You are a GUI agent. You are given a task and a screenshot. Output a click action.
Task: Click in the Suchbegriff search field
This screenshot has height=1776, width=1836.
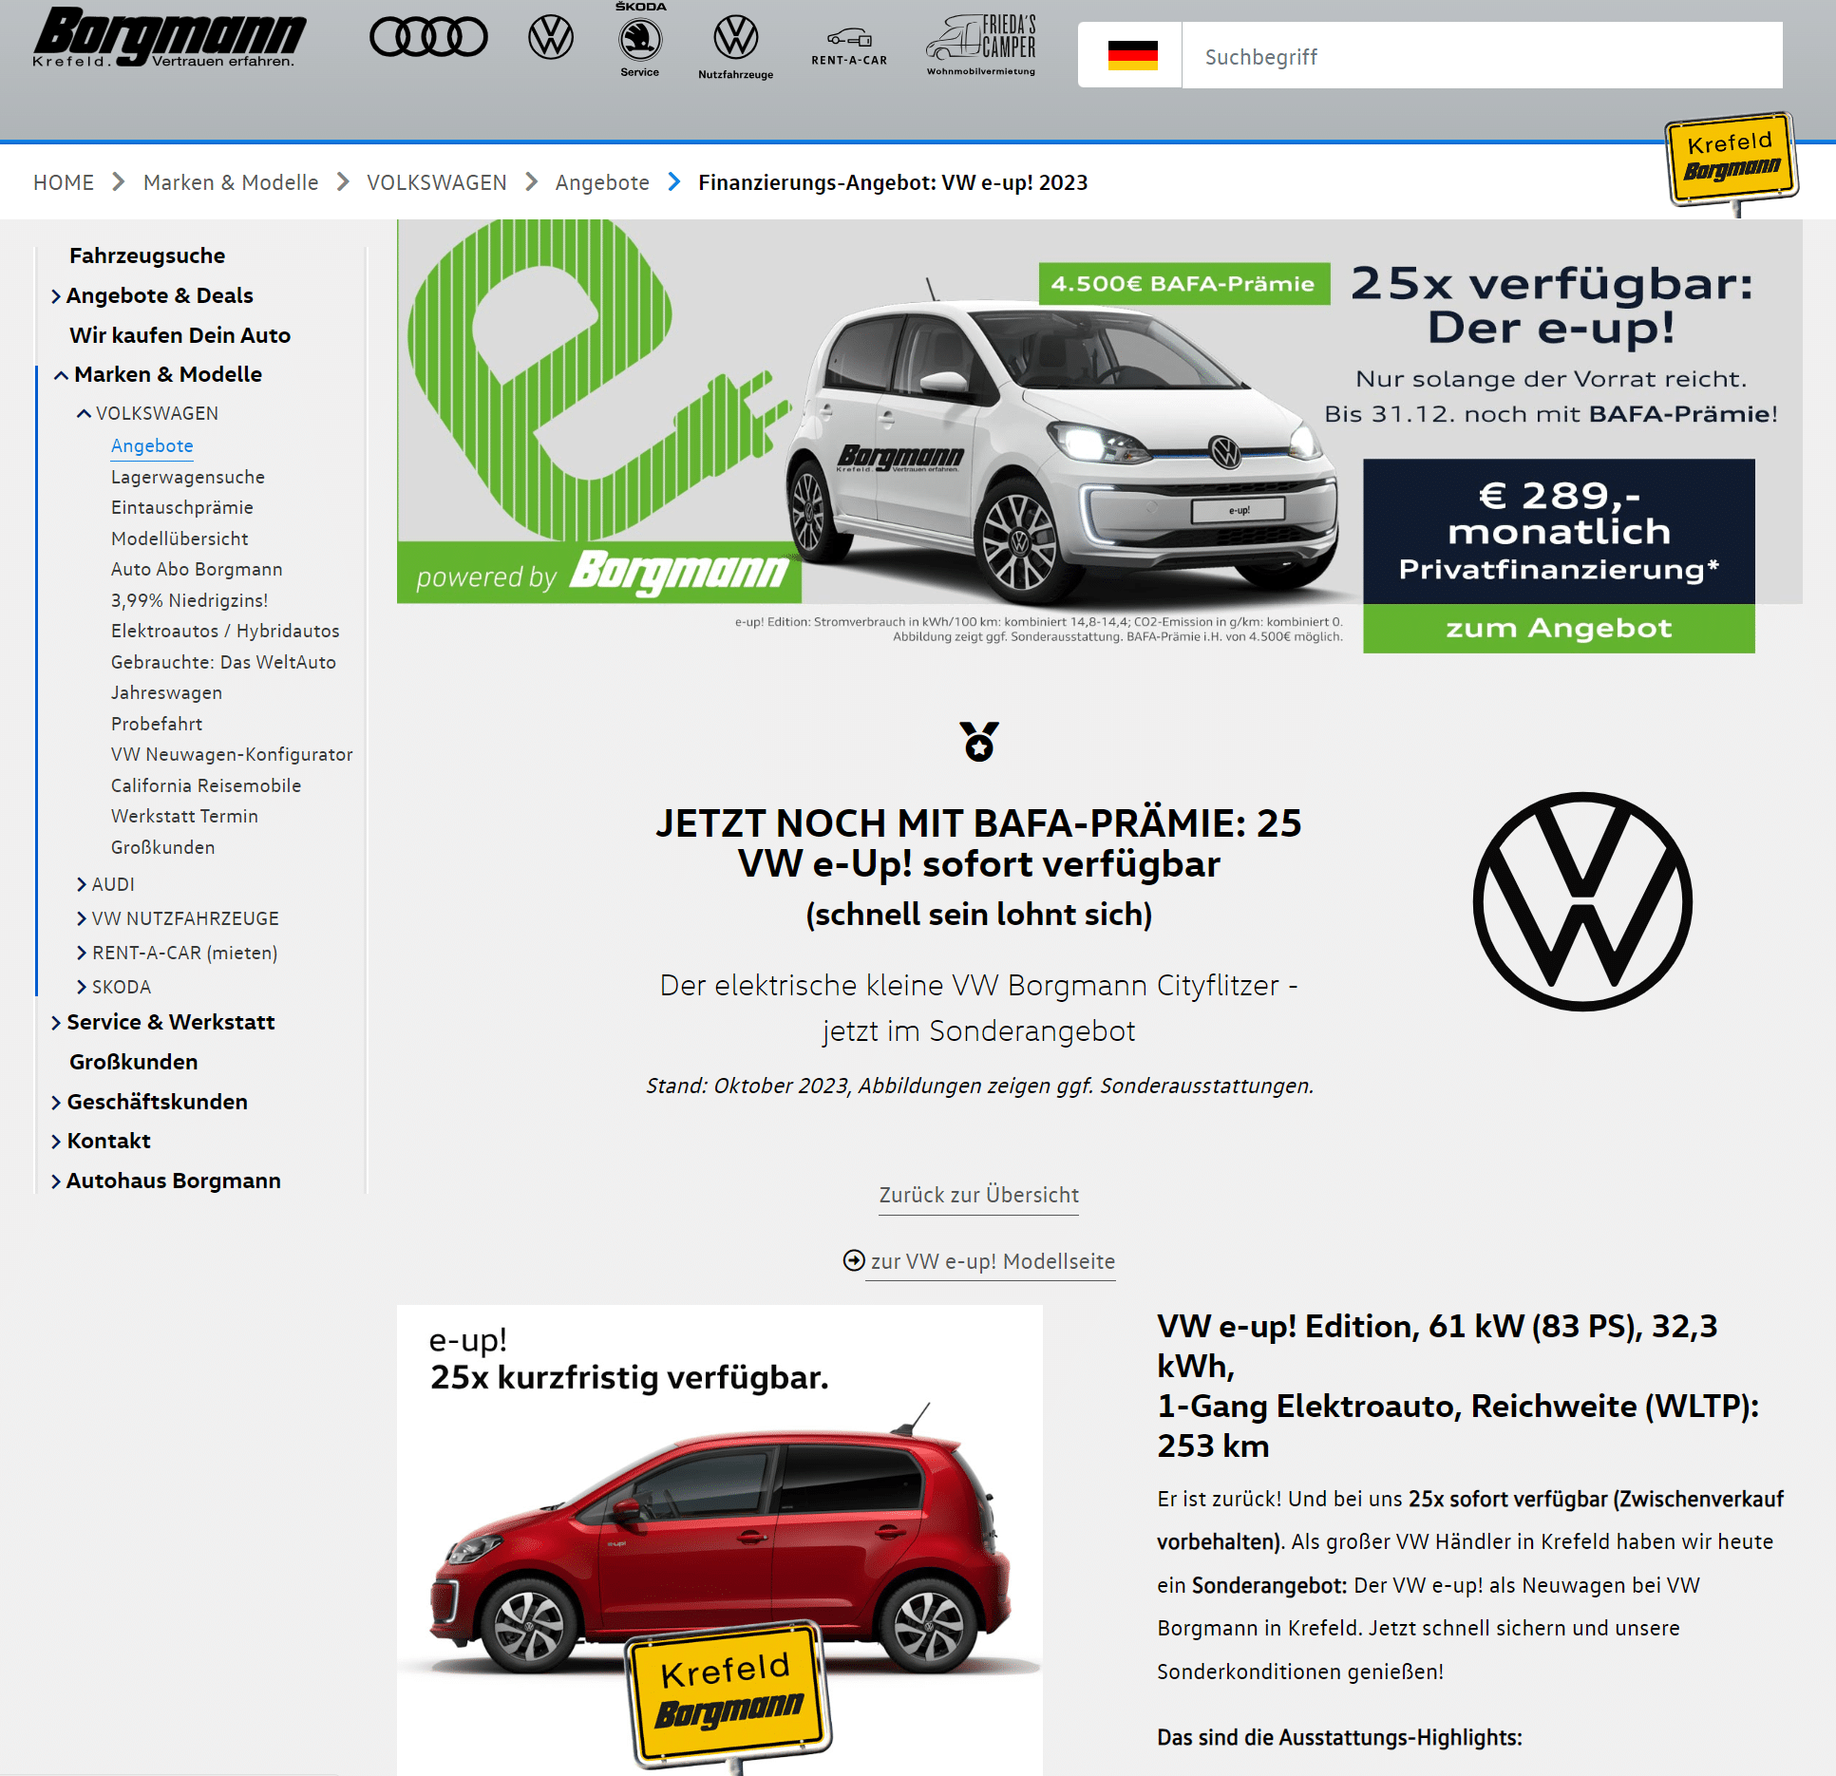pos(1482,55)
